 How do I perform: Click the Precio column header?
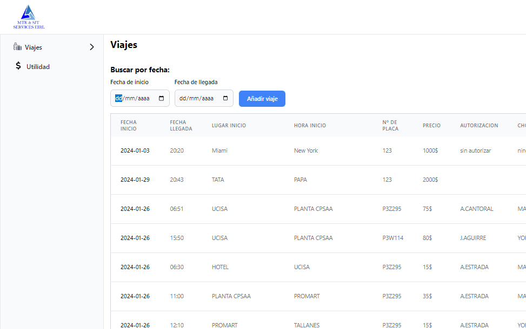pyautogui.click(x=431, y=126)
